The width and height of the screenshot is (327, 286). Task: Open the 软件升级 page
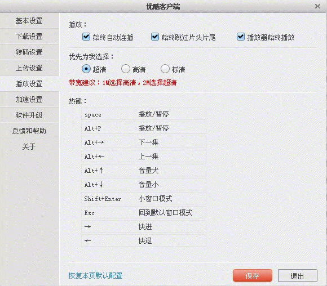click(x=29, y=115)
